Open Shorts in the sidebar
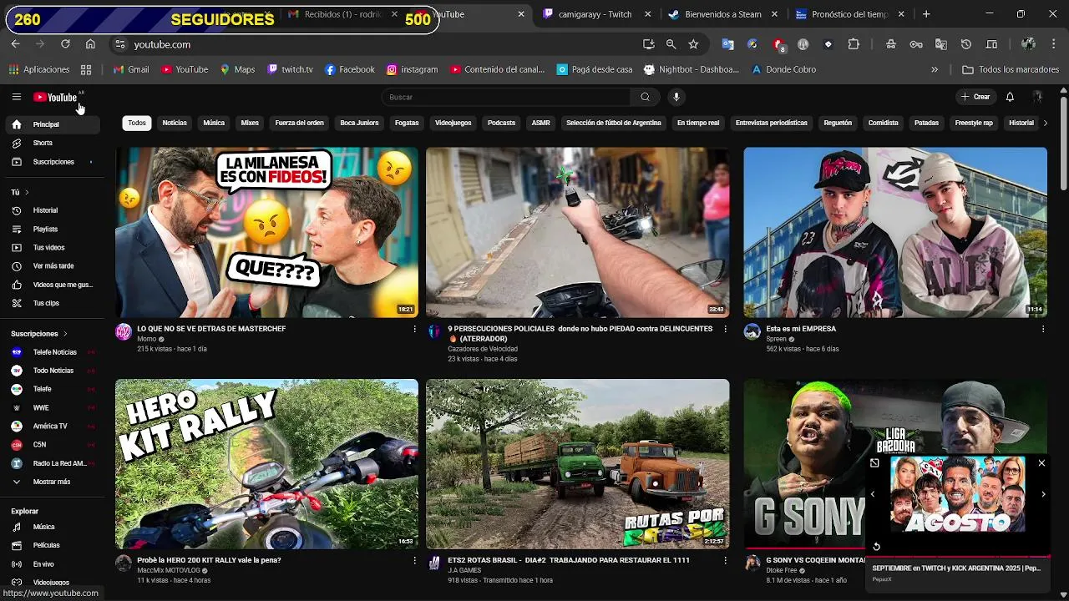 coord(53,143)
